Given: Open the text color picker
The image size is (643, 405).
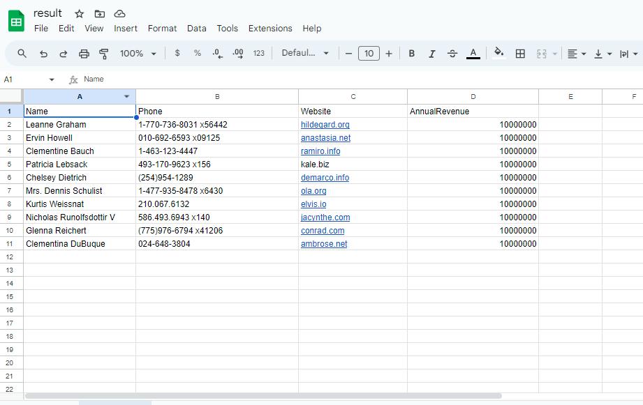Looking at the screenshot, I should (473, 54).
